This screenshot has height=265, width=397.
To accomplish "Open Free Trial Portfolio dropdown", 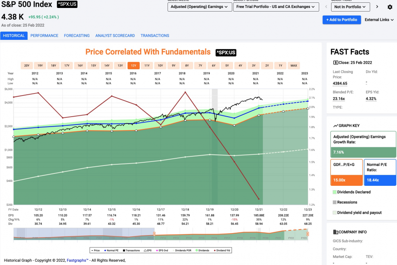I will pyautogui.click(x=276, y=7).
